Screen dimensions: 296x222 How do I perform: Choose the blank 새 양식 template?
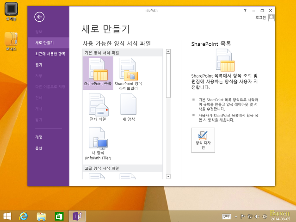[x=129, y=107]
